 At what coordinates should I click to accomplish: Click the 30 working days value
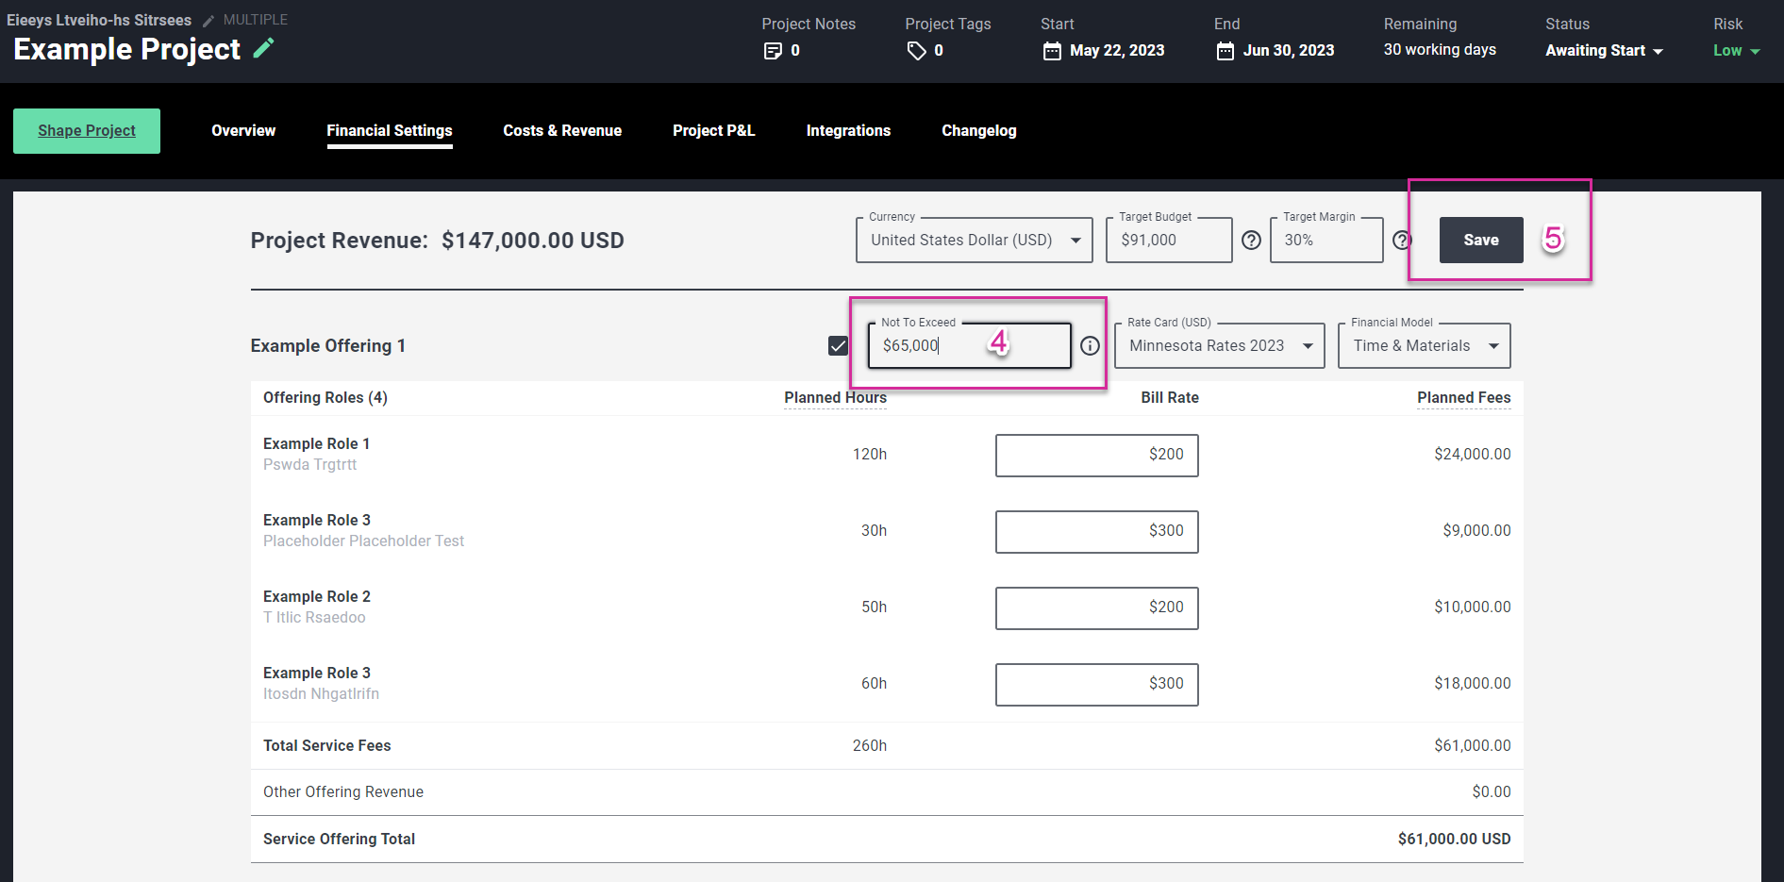[1440, 50]
